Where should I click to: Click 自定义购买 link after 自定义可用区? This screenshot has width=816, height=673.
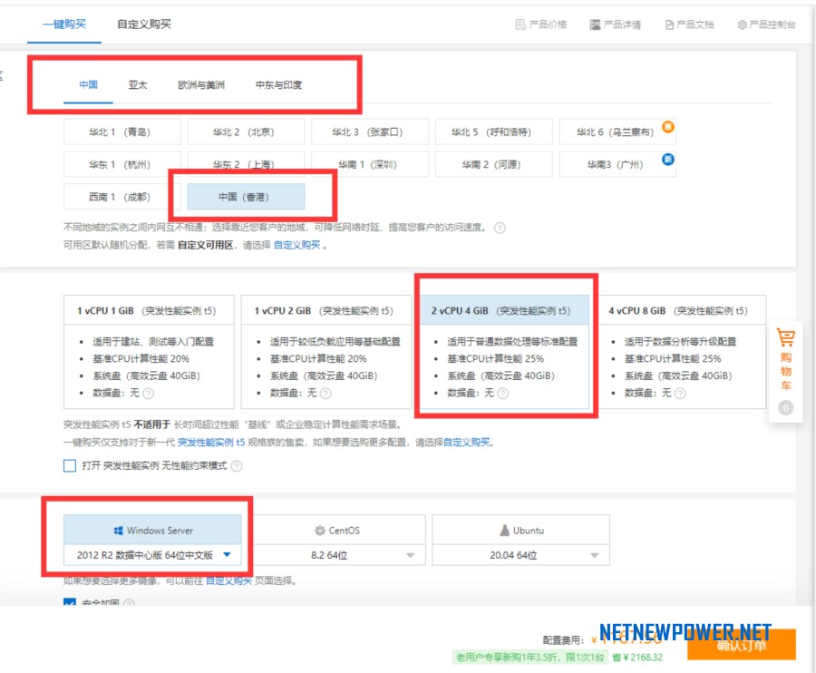297,245
